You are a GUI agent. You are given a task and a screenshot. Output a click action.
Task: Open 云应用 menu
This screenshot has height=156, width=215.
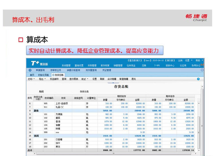coord(183,65)
